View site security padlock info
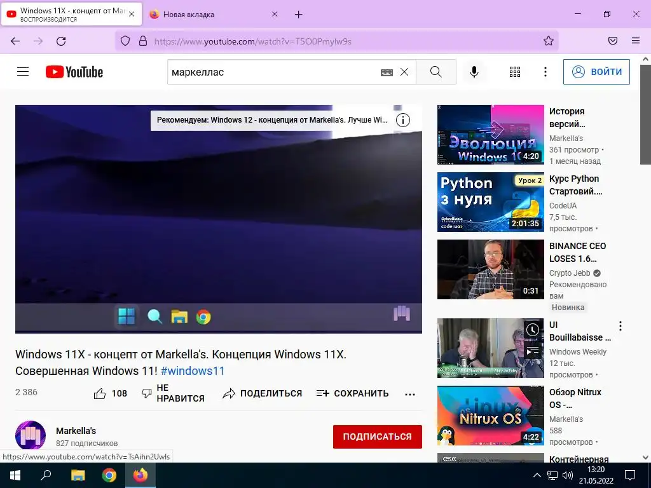 click(x=143, y=41)
